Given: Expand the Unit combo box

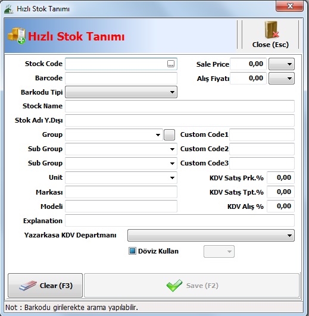Looking at the screenshot, I should tap(121, 178).
